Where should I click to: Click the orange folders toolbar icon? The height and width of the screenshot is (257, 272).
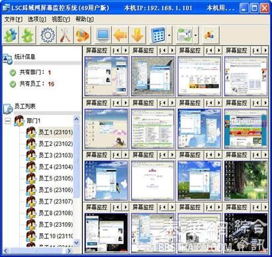click(82, 35)
